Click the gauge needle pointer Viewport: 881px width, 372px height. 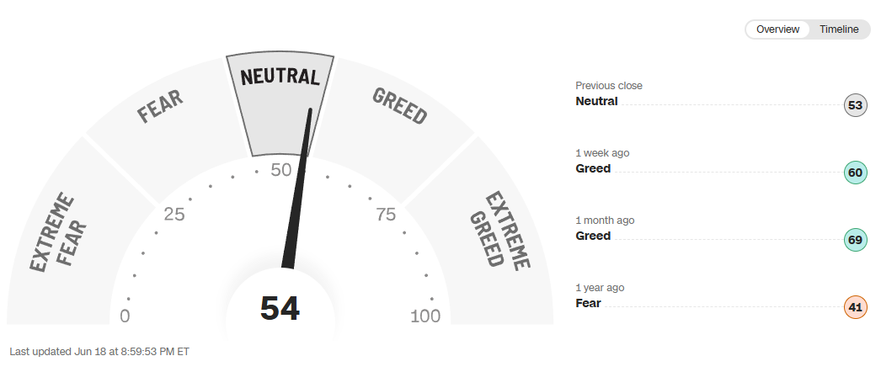299,194
